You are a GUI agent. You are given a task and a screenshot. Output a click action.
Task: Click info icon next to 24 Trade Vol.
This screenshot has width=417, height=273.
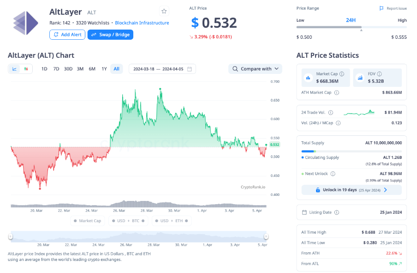[331, 113]
